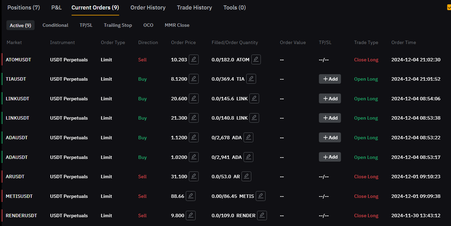Select the Current Orders (9) tab

[x=95, y=7]
